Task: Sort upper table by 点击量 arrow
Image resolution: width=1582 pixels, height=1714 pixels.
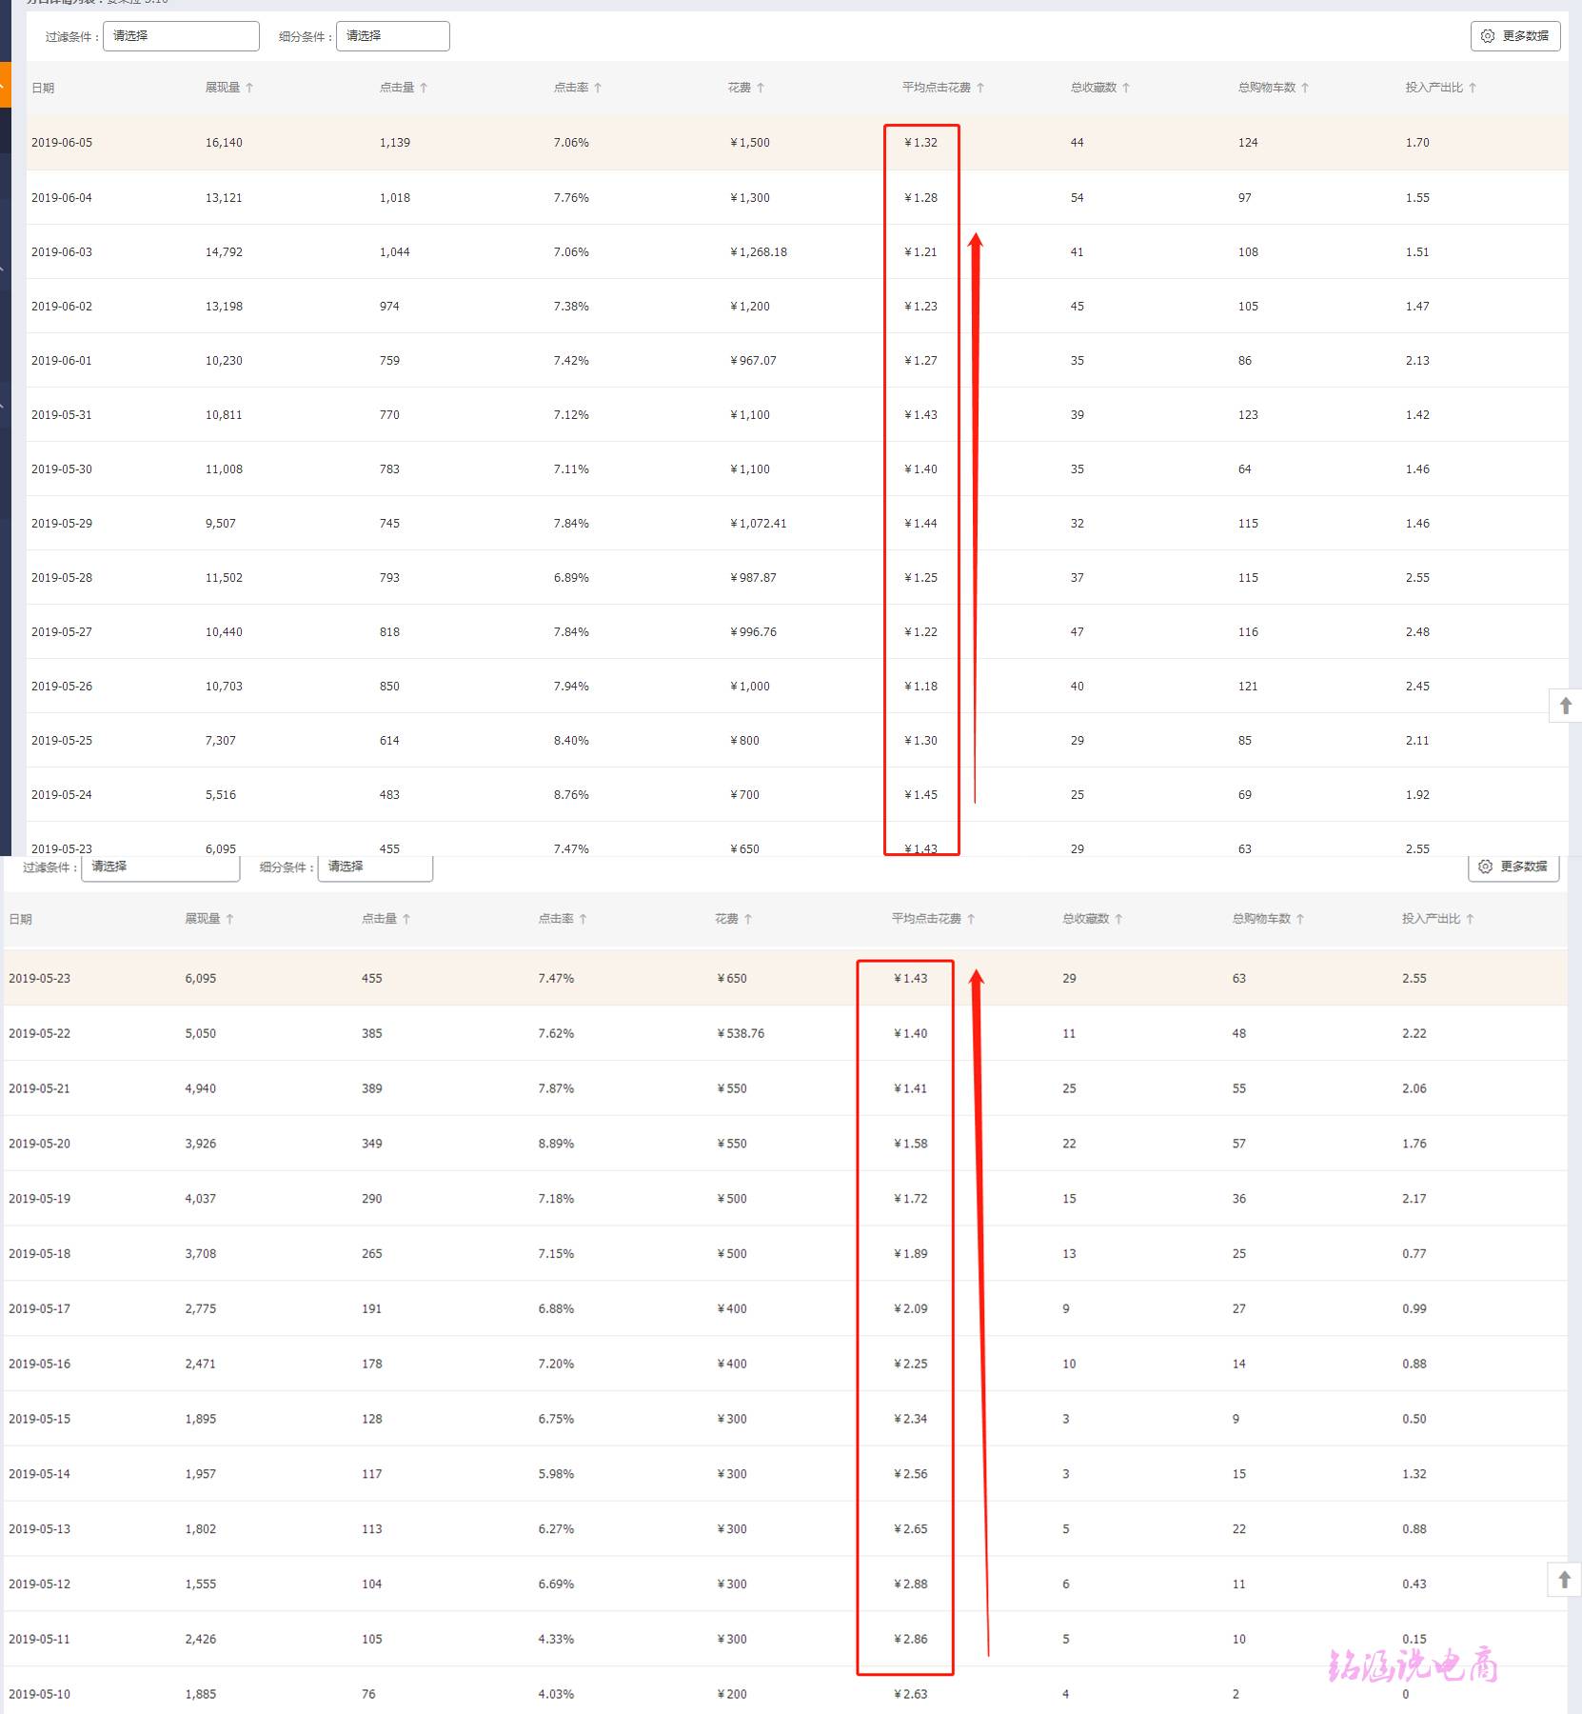Action: tap(424, 88)
